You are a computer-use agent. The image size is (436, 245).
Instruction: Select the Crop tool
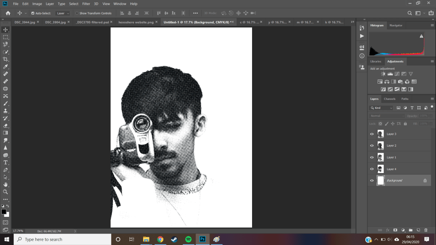(6, 59)
